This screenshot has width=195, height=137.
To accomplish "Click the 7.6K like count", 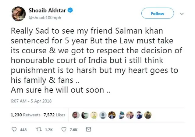I will pos(73,130).
